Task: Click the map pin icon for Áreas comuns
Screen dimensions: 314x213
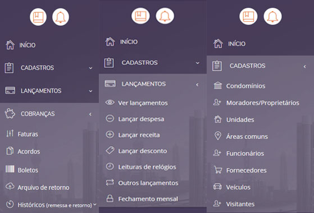Action: coord(218,136)
